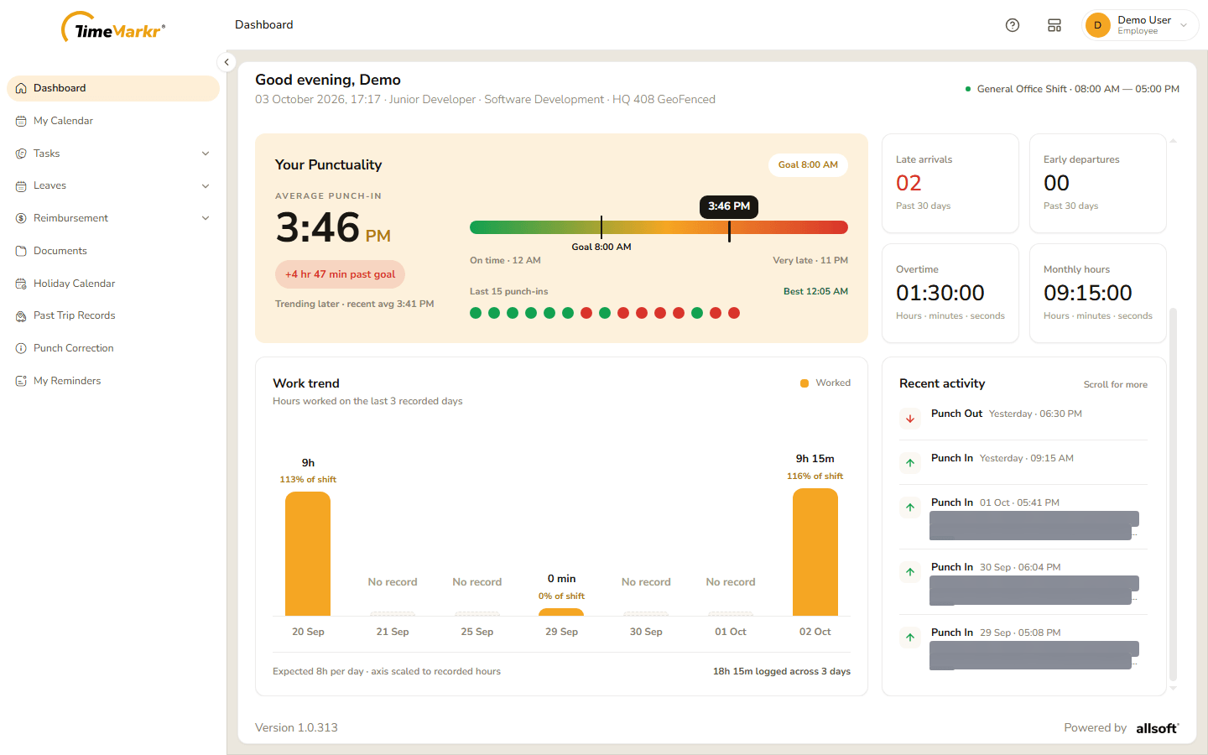Click the 20 Sep bar in Work trend
Image resolution: width=1208 pixels, height=755 pixels.
coord(308,554)
